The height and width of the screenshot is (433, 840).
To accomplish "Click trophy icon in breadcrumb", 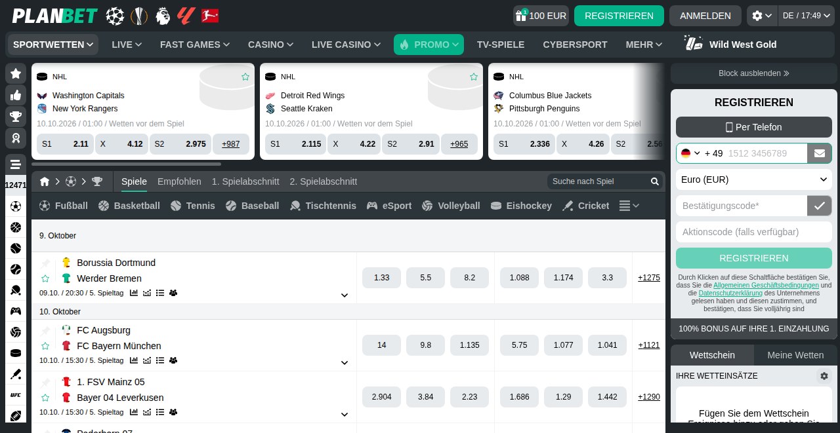I will [x=97, y=181].
